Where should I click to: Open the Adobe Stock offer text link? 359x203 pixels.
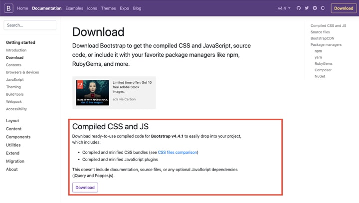pos(132,87)
